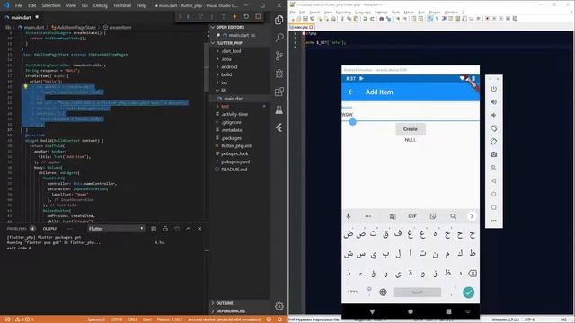
Task: Tap the globe language key on keyboard
Action: point(383,292)
